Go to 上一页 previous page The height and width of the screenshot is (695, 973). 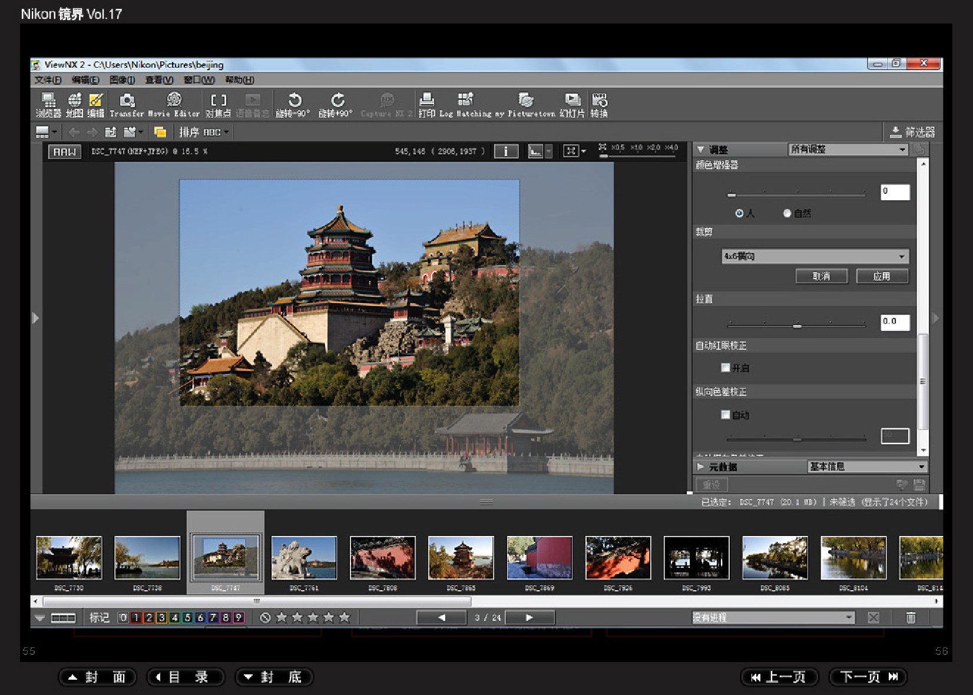pos(779,677)
